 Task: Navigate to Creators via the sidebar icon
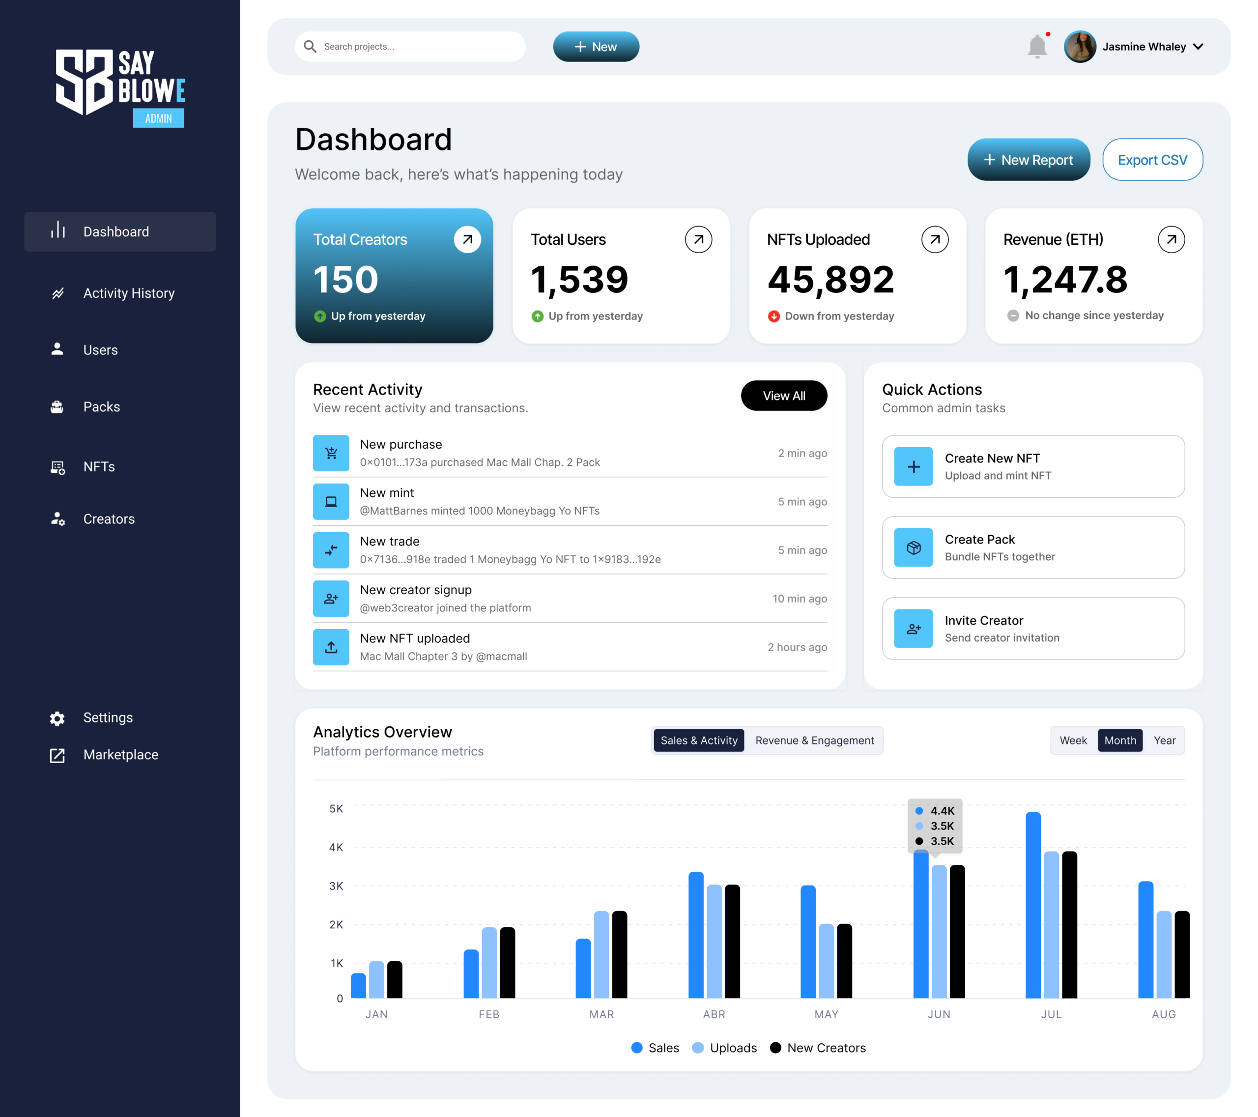click(57, 519)
